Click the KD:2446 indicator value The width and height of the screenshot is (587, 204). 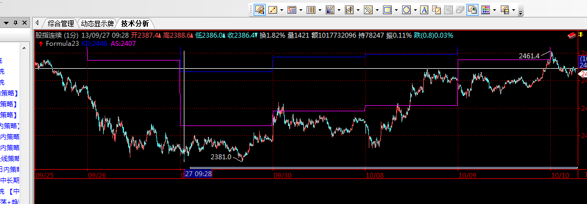(x=94, y=44)
